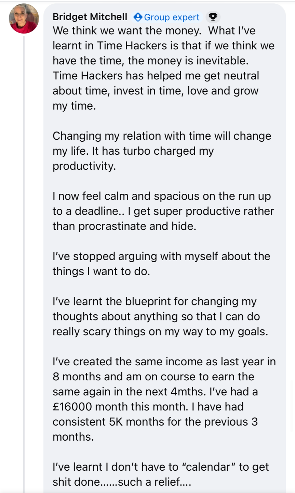Click the trophy badge icon
Image resolution: width=295 pixels, height=493 pixels.
coord(213,17)
